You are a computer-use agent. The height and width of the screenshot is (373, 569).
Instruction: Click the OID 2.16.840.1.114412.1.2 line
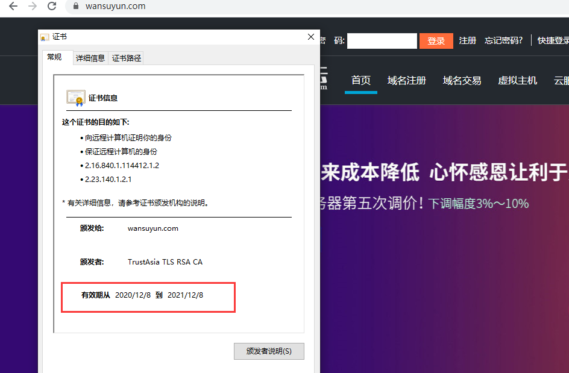click(x=122, y=166)
